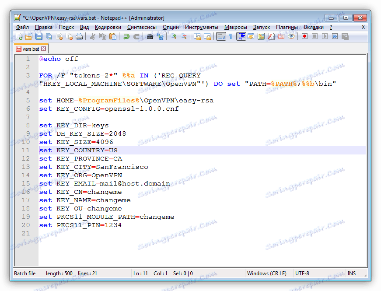
Task: Open the Поиск menu
Action: pyautogui.click(x=66, y=27)
